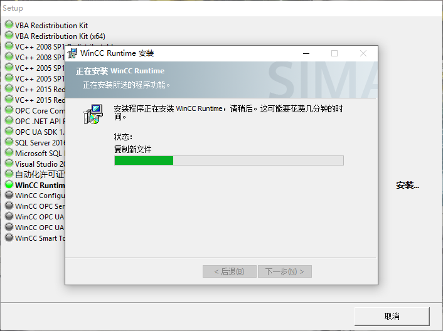
Task: Click the gray indicator next to WinCC Smart Tools
Action: coord(9,238)
